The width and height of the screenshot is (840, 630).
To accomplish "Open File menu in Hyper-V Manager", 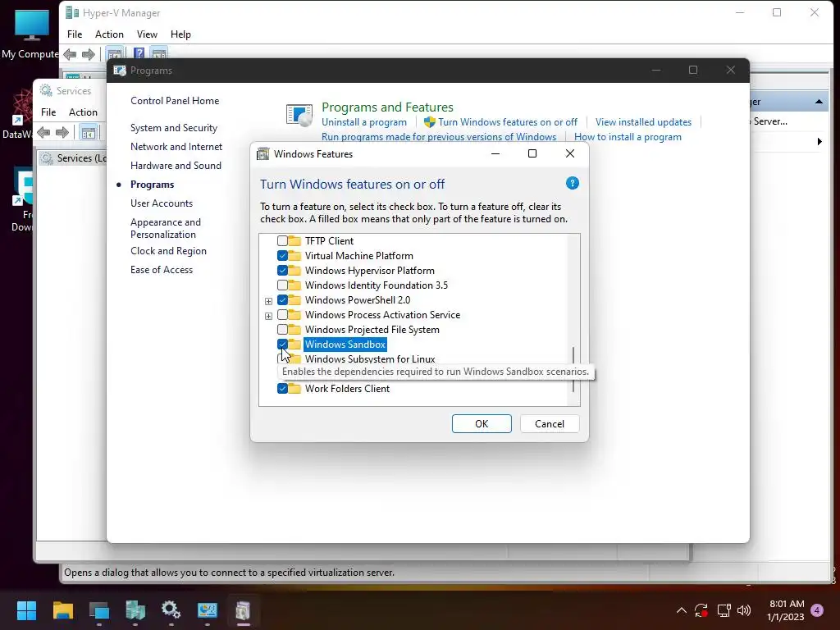I will pos(75,34).
